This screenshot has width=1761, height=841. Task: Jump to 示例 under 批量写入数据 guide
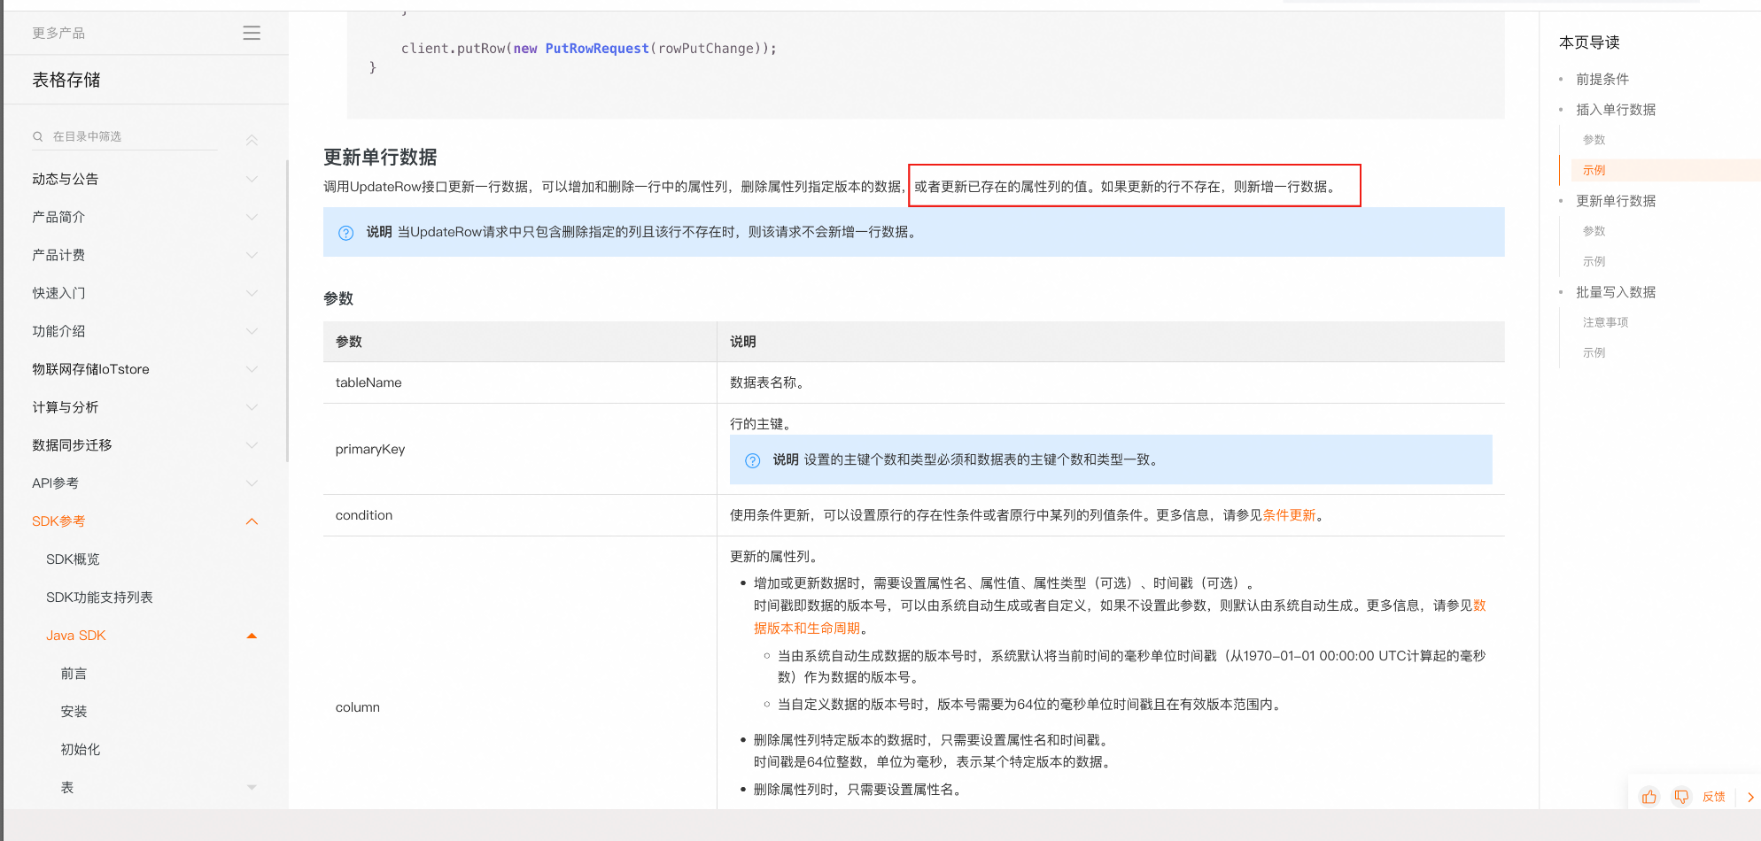1594,352
